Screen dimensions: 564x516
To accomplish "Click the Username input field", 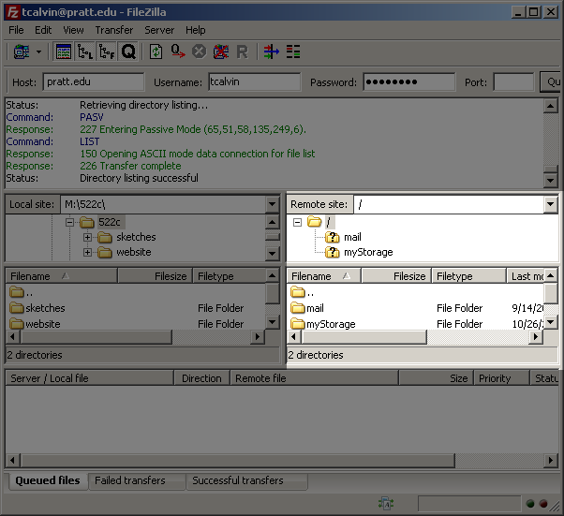I will [x=254, y=82].
